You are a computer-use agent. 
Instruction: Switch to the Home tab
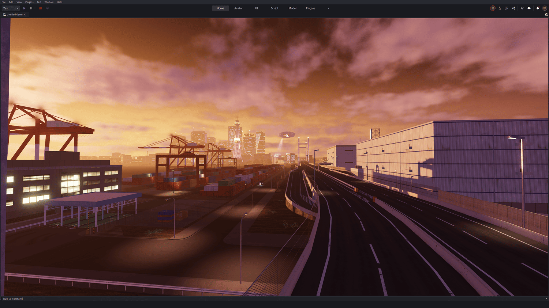220,8
